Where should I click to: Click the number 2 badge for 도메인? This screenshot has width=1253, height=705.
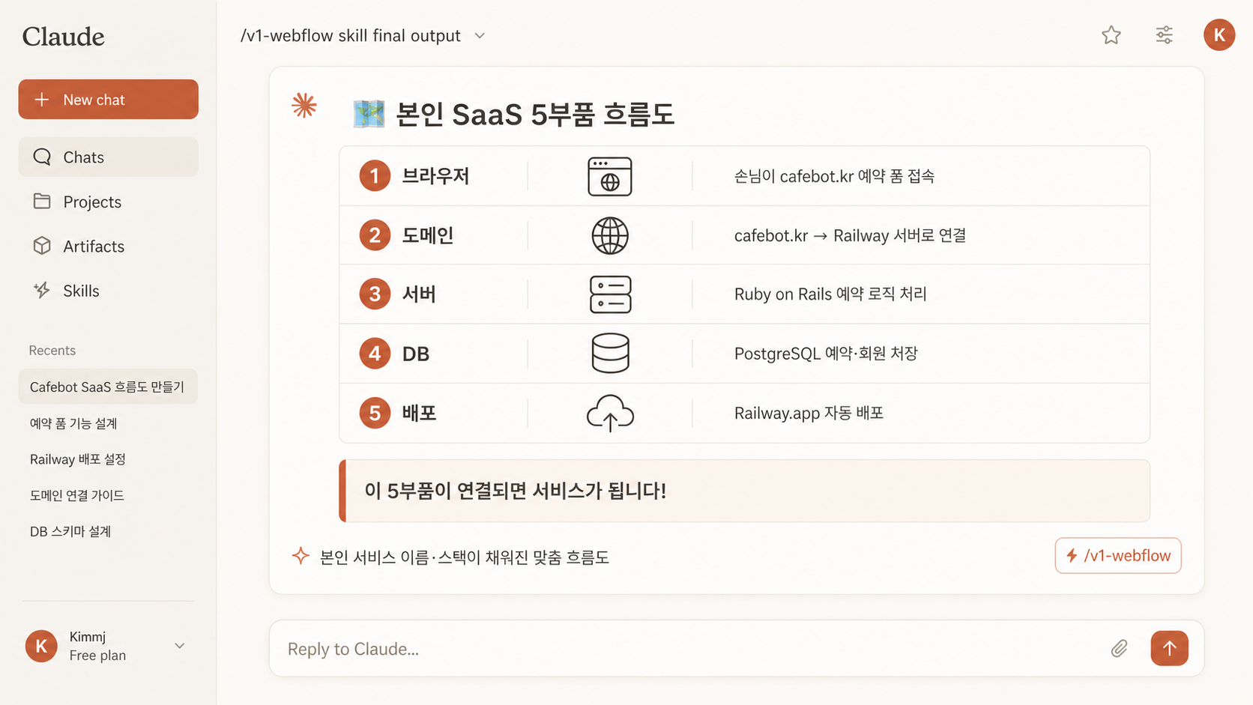(x=375, y=235)
